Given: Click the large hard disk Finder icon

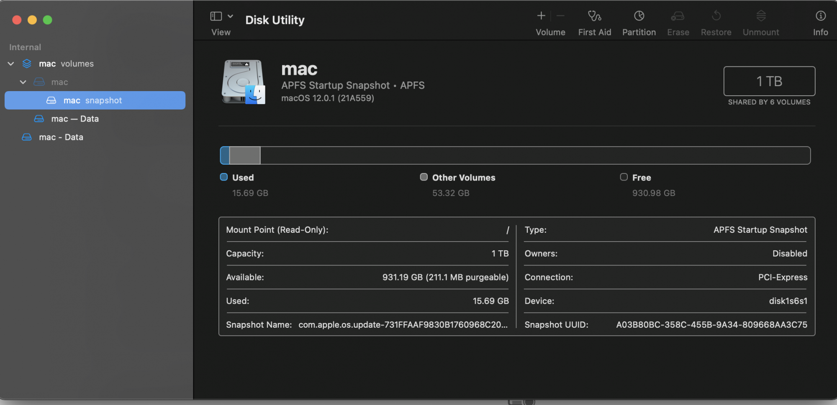Looking at the screenshot, I should pyautogui.click(x=244, y=82).
